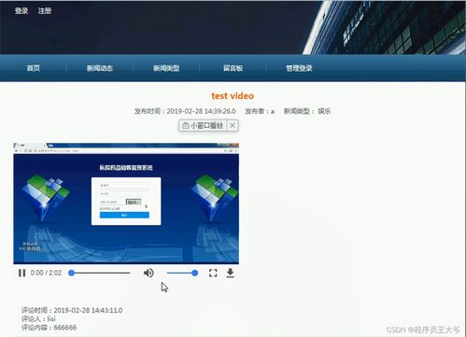Open 新闻类型 navigation item
466x337 pixels.
pyautogui.click(x=166, y=68)
